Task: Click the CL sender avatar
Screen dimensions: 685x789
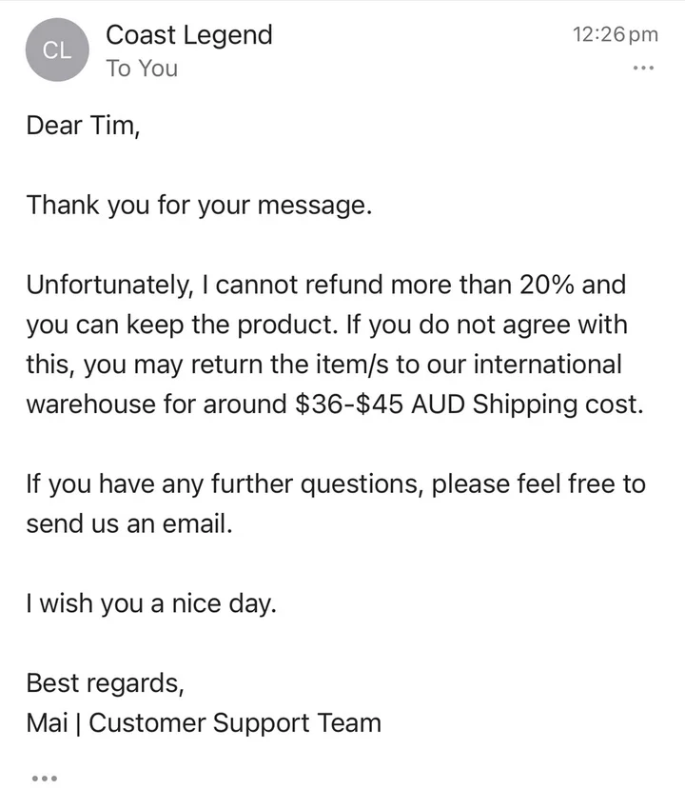Action: pyautogui.click(x=57, y=50)
